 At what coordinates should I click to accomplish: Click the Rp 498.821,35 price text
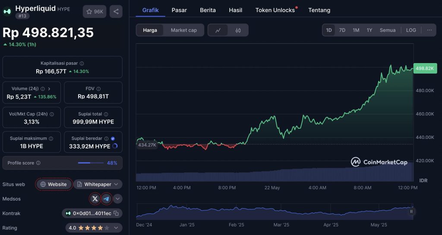point(48,32)
